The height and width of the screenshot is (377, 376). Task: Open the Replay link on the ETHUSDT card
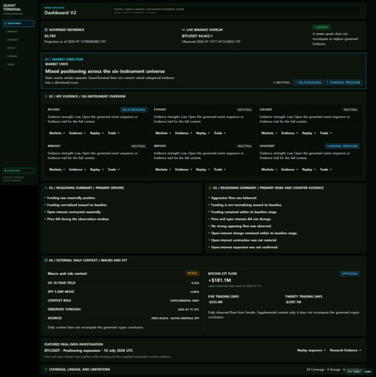click(203, 133)
